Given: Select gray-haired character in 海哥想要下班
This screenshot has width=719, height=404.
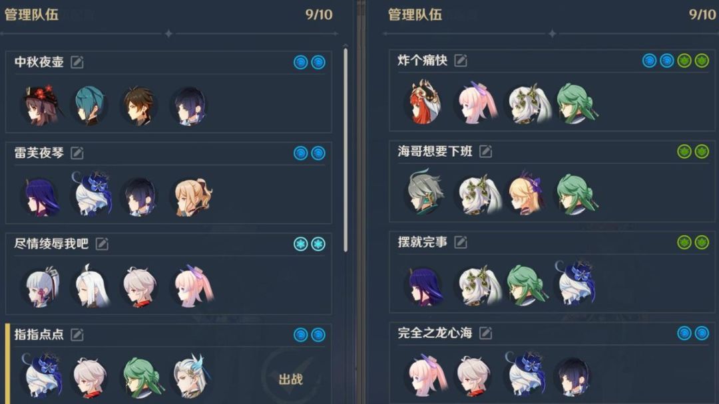Looking at the screenshot, I should point(425,193).
